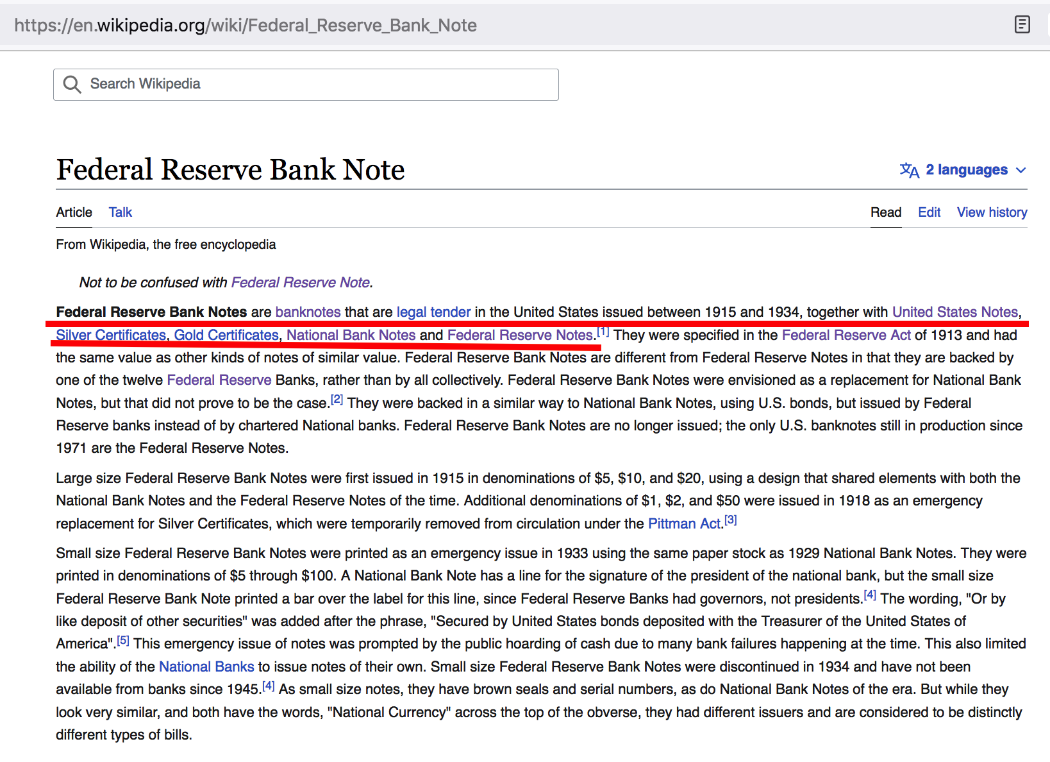Click the Federal Reserve Bank Note page heading
Screen dimensions: 1050x762
[231, 169]
